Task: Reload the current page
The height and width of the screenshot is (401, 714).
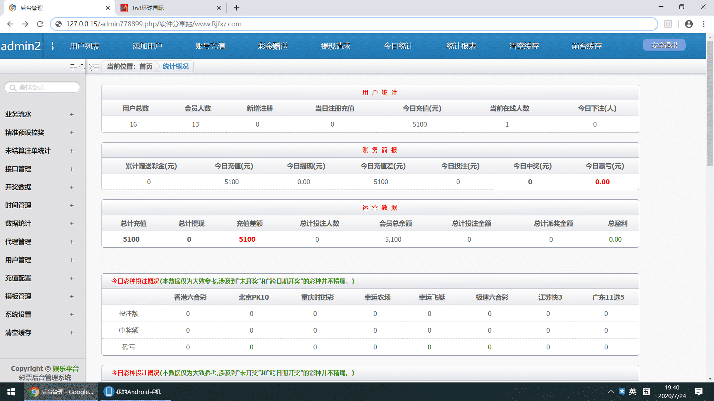Action: point(40,24)
